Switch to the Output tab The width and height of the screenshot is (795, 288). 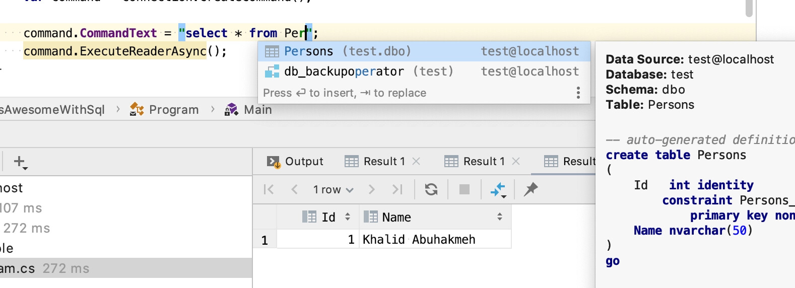(x=295, y=162)
